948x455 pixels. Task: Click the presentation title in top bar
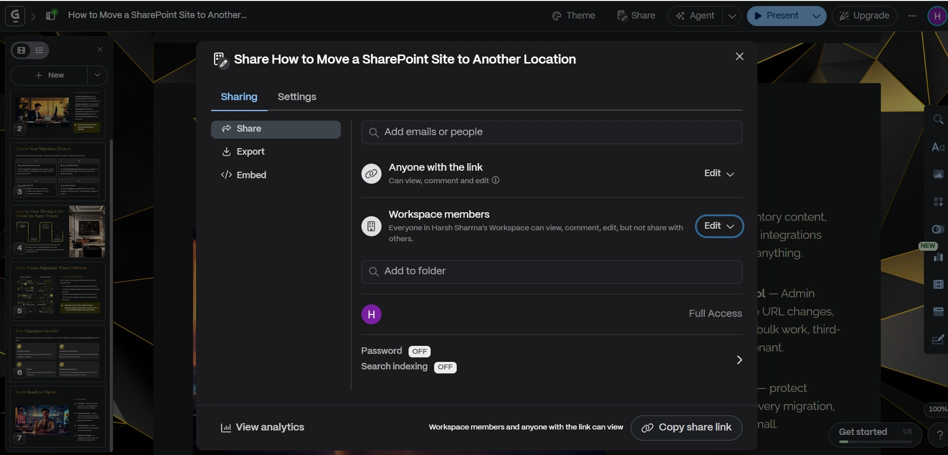click(x=157, y=15)
